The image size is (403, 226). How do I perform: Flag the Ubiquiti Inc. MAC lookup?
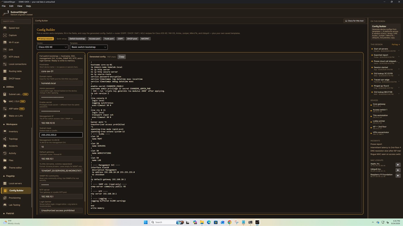click(x=398, y=170)
